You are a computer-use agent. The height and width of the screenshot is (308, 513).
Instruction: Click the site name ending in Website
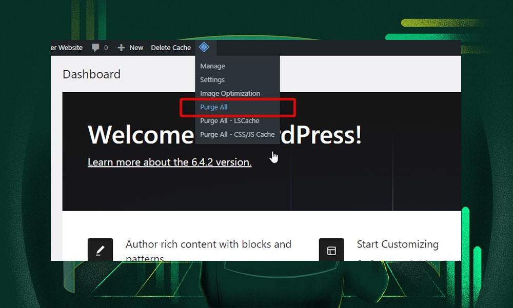click(x=67, y=48)
